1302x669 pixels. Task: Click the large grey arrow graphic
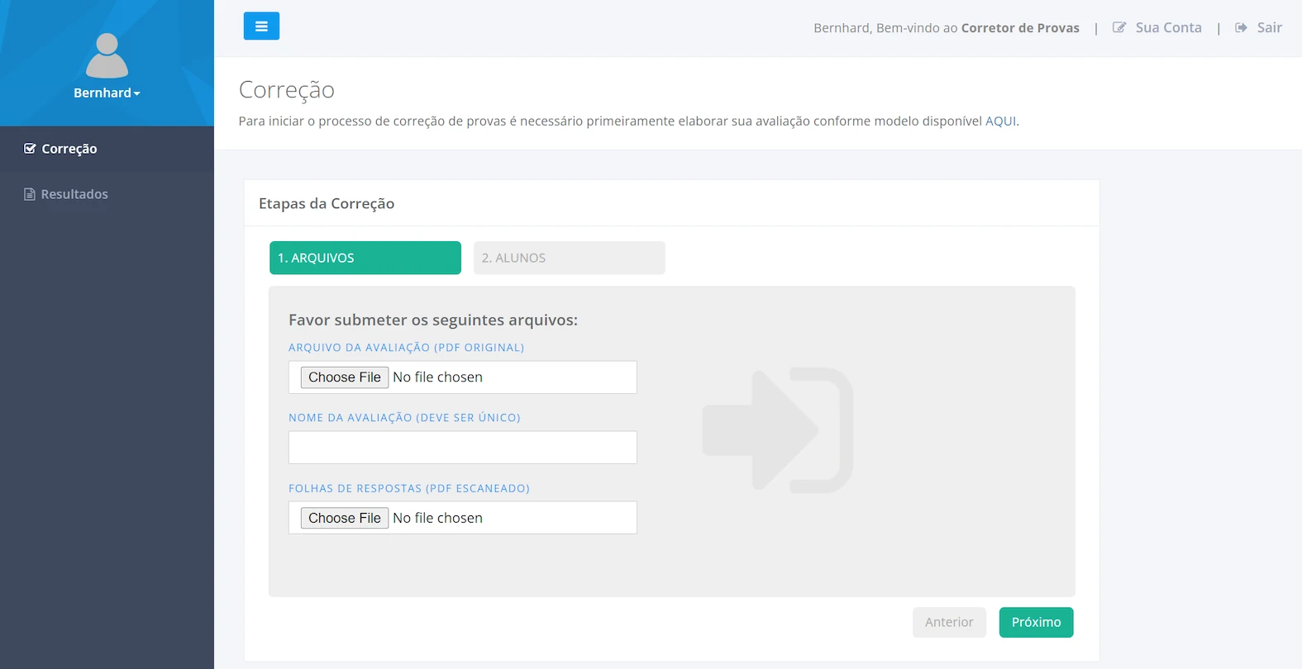click(x=777, y=430)
